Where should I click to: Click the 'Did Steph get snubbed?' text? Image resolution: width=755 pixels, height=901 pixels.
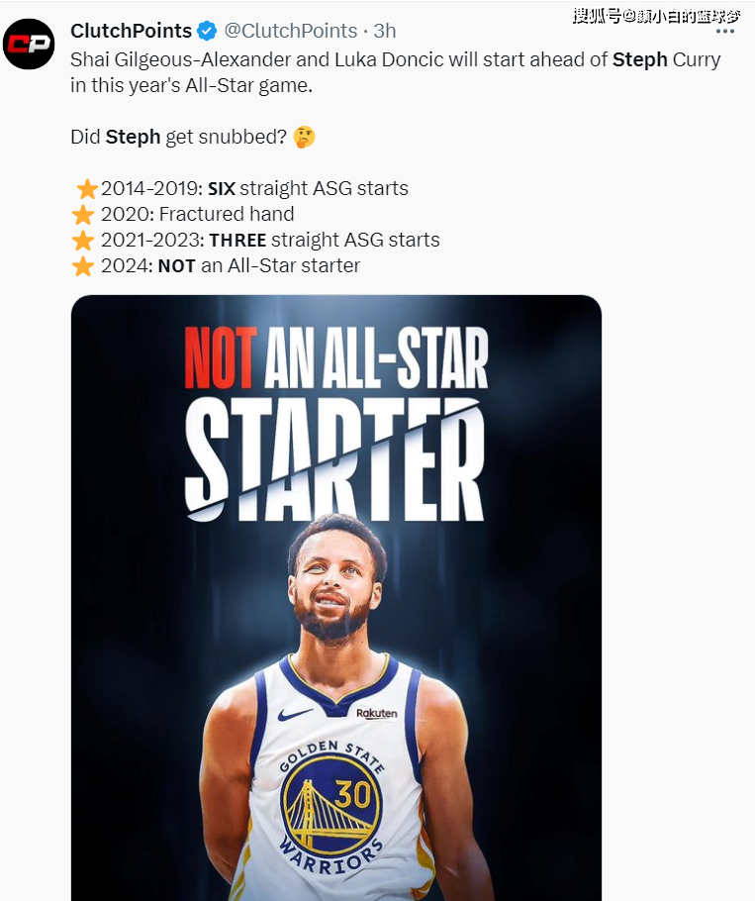[x=178, y=138]
